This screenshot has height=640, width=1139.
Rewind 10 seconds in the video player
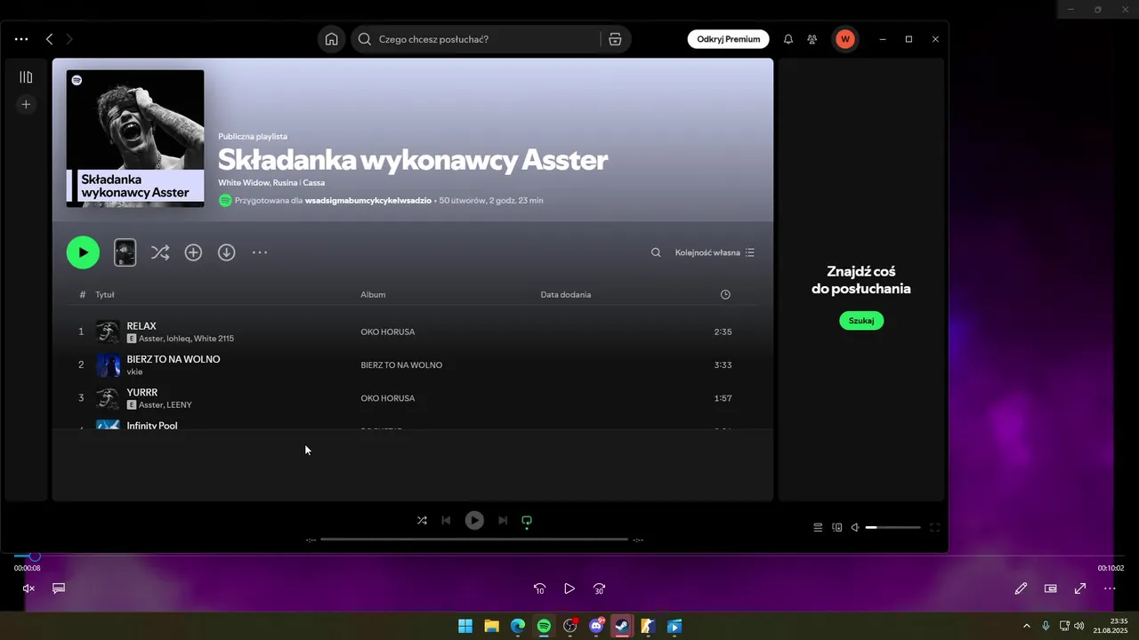click(x=539, y=588)
